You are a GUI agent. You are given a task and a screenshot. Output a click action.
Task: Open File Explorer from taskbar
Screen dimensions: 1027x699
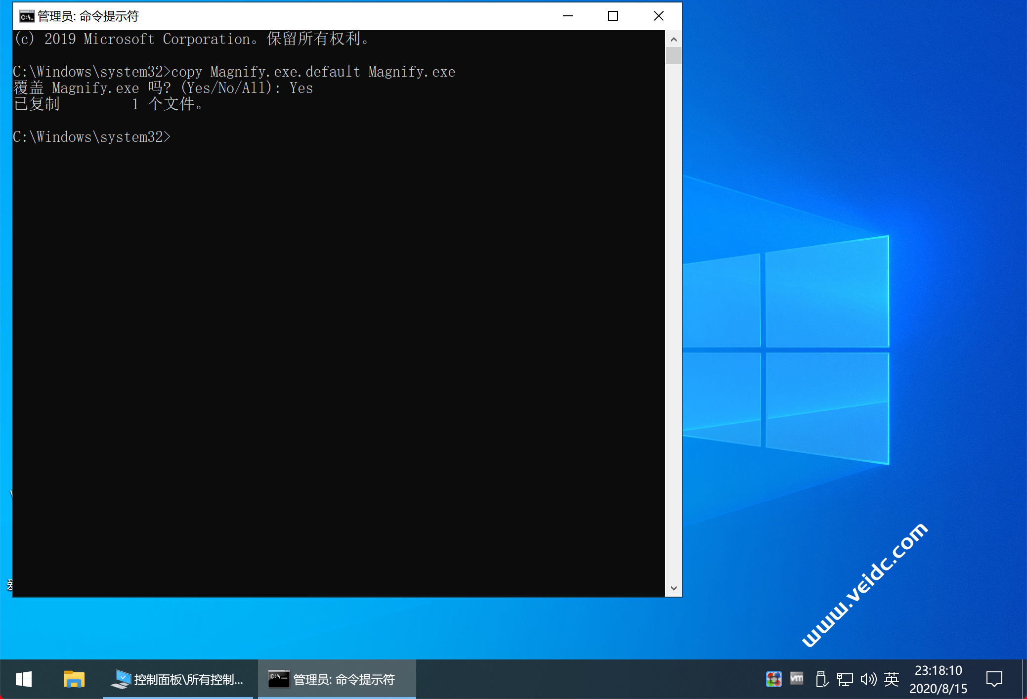tap(74, 679)
